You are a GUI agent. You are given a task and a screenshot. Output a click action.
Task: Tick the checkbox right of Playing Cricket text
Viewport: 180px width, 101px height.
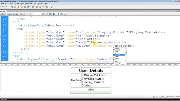coord(105,75)
